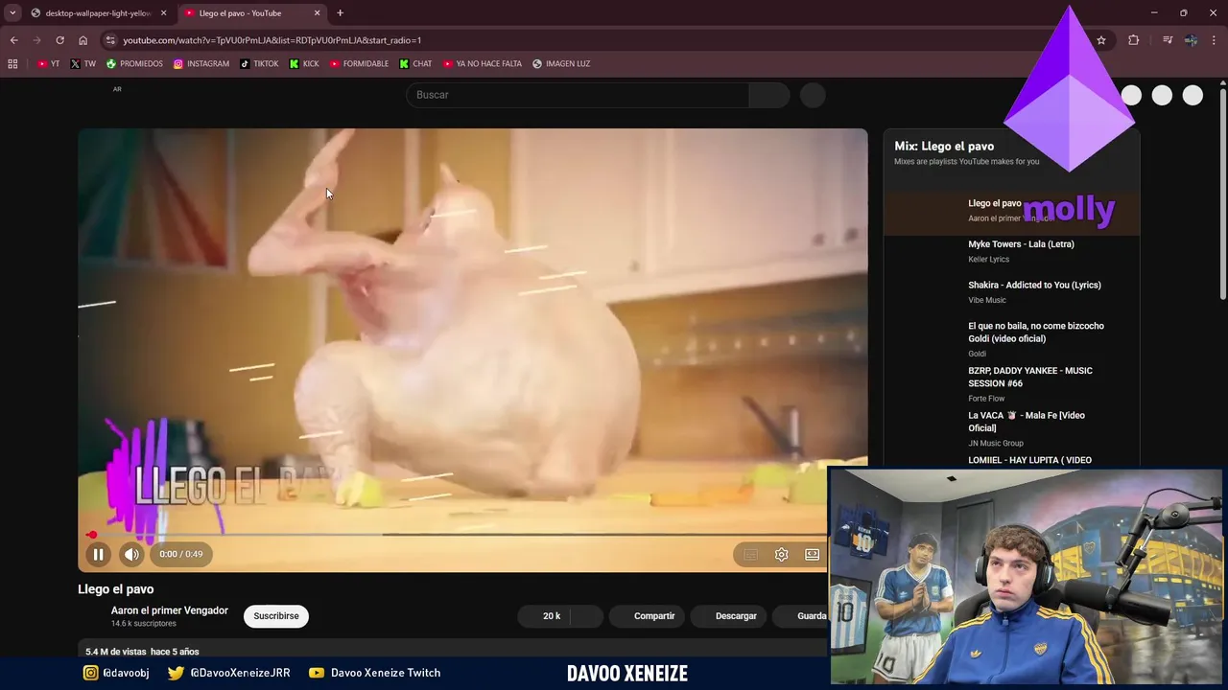Image resolution: width=1228 pixels, height=690 pixels.
Task: Open the media controls icon in toolbar
Action: point(1168,40)
